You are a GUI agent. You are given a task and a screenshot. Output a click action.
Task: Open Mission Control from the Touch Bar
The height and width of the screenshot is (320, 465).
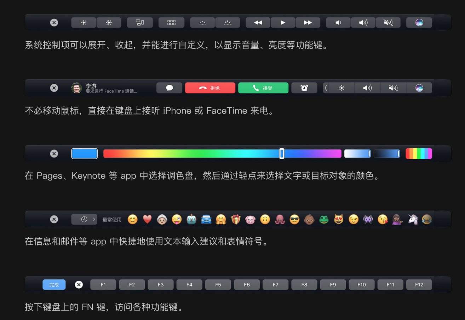(x=140, y=23)
